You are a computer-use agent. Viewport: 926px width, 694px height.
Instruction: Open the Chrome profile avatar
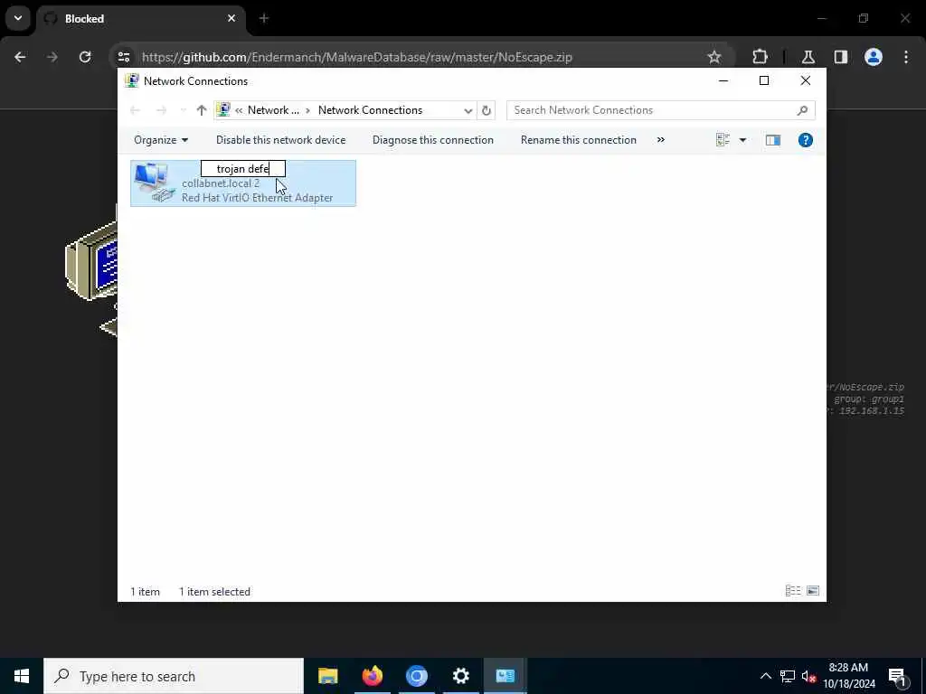[x=874, y=57]
